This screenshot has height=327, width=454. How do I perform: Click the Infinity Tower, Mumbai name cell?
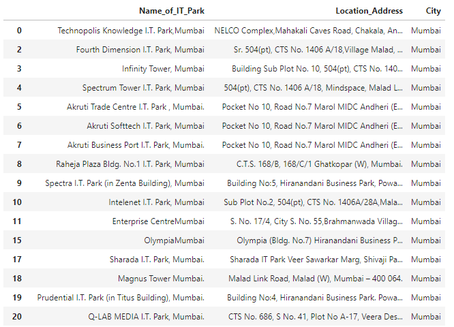pyautogui.click(x=163, y=69)
